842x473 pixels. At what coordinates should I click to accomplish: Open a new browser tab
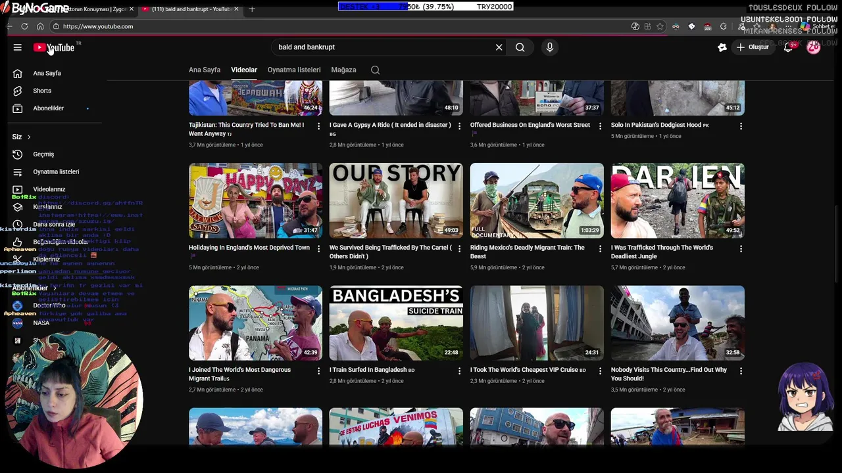tap(252, 9)
